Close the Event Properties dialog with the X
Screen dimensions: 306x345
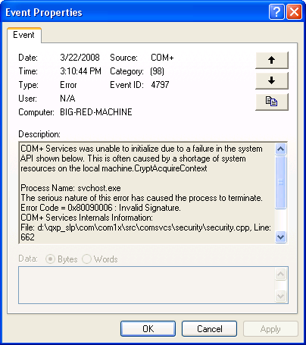point(294,12)
